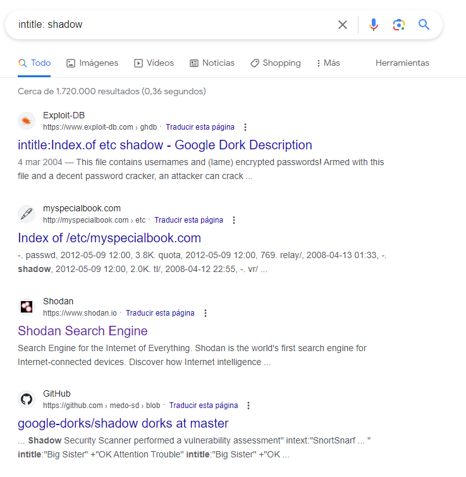Start voice search with microphone icon
The width and height of the screenshot is (466, 477).
pos(374,25)
